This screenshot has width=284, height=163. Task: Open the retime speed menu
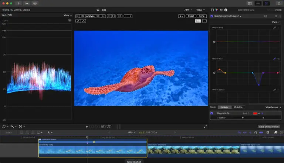pyautogui.click(x=21, y=126)
